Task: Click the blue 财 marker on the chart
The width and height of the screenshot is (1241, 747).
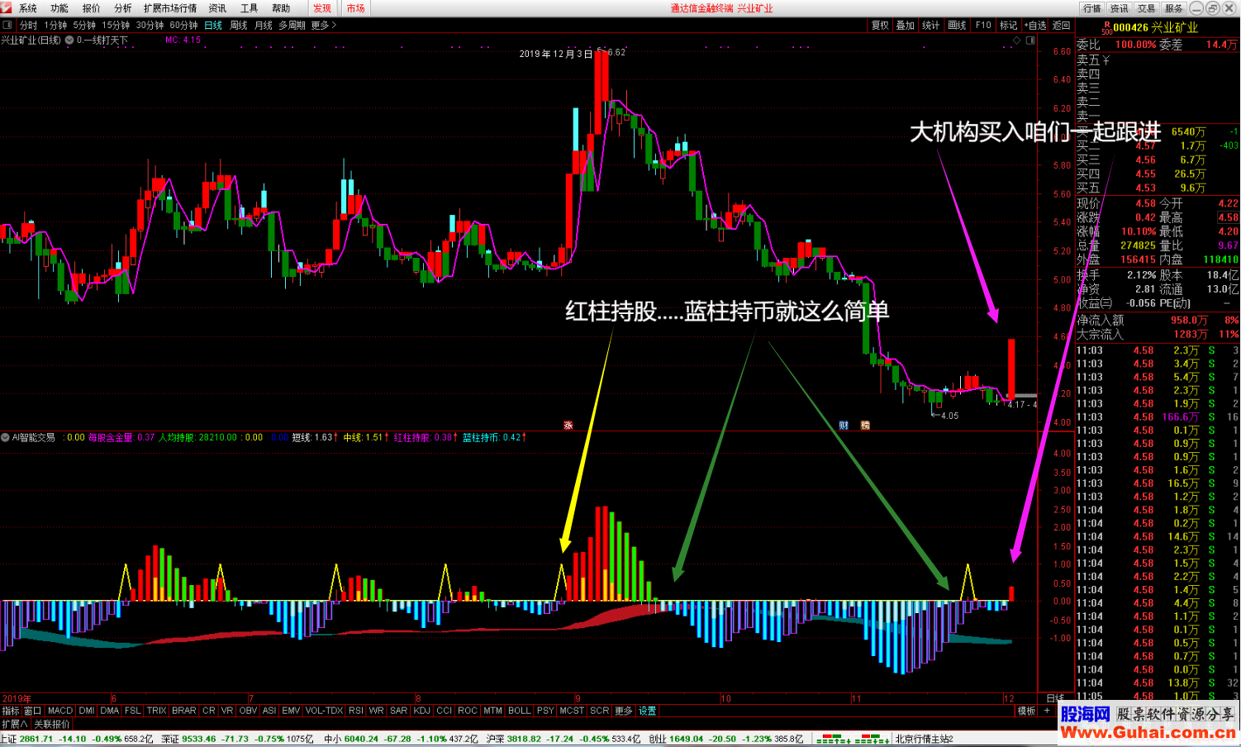Action: 844,425
